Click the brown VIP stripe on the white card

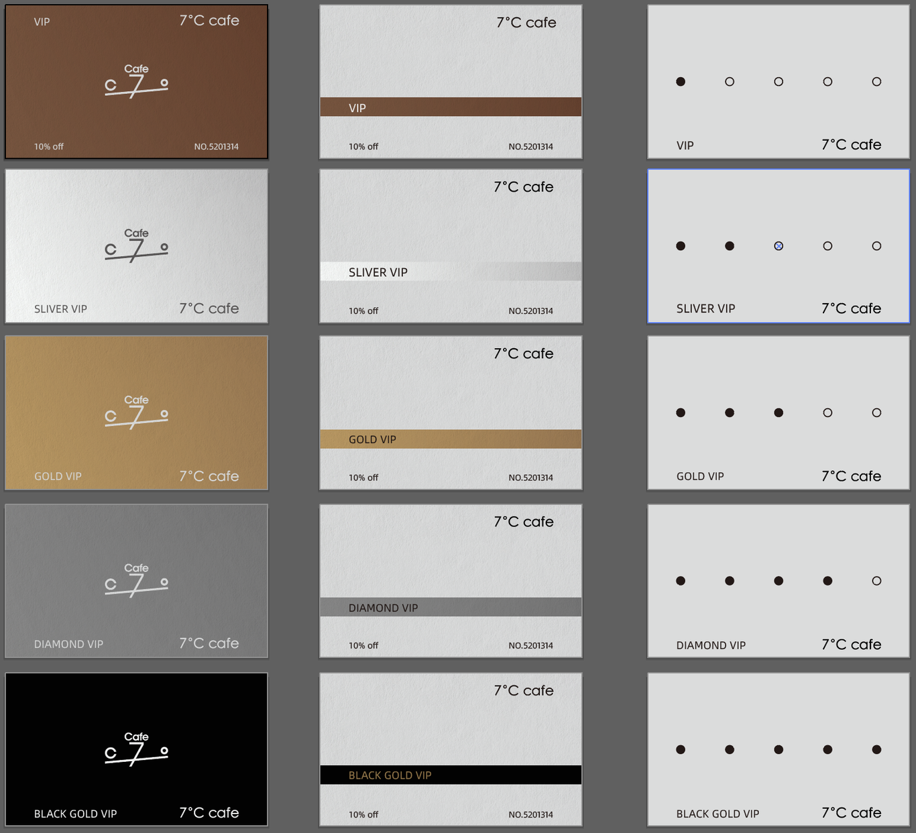coord(451,107)
